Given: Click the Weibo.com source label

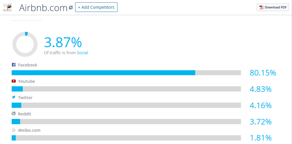Looking at the screenshot, I should tap(29, 130).
